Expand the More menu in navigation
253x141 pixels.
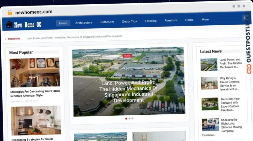[x=205, y=20]
